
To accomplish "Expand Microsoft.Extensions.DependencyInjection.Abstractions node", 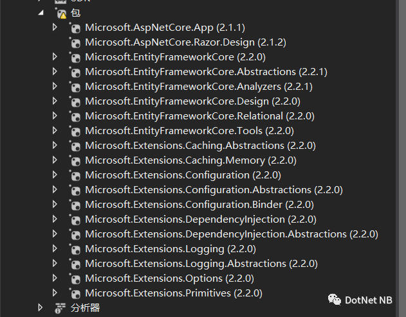I will point(55,234).
